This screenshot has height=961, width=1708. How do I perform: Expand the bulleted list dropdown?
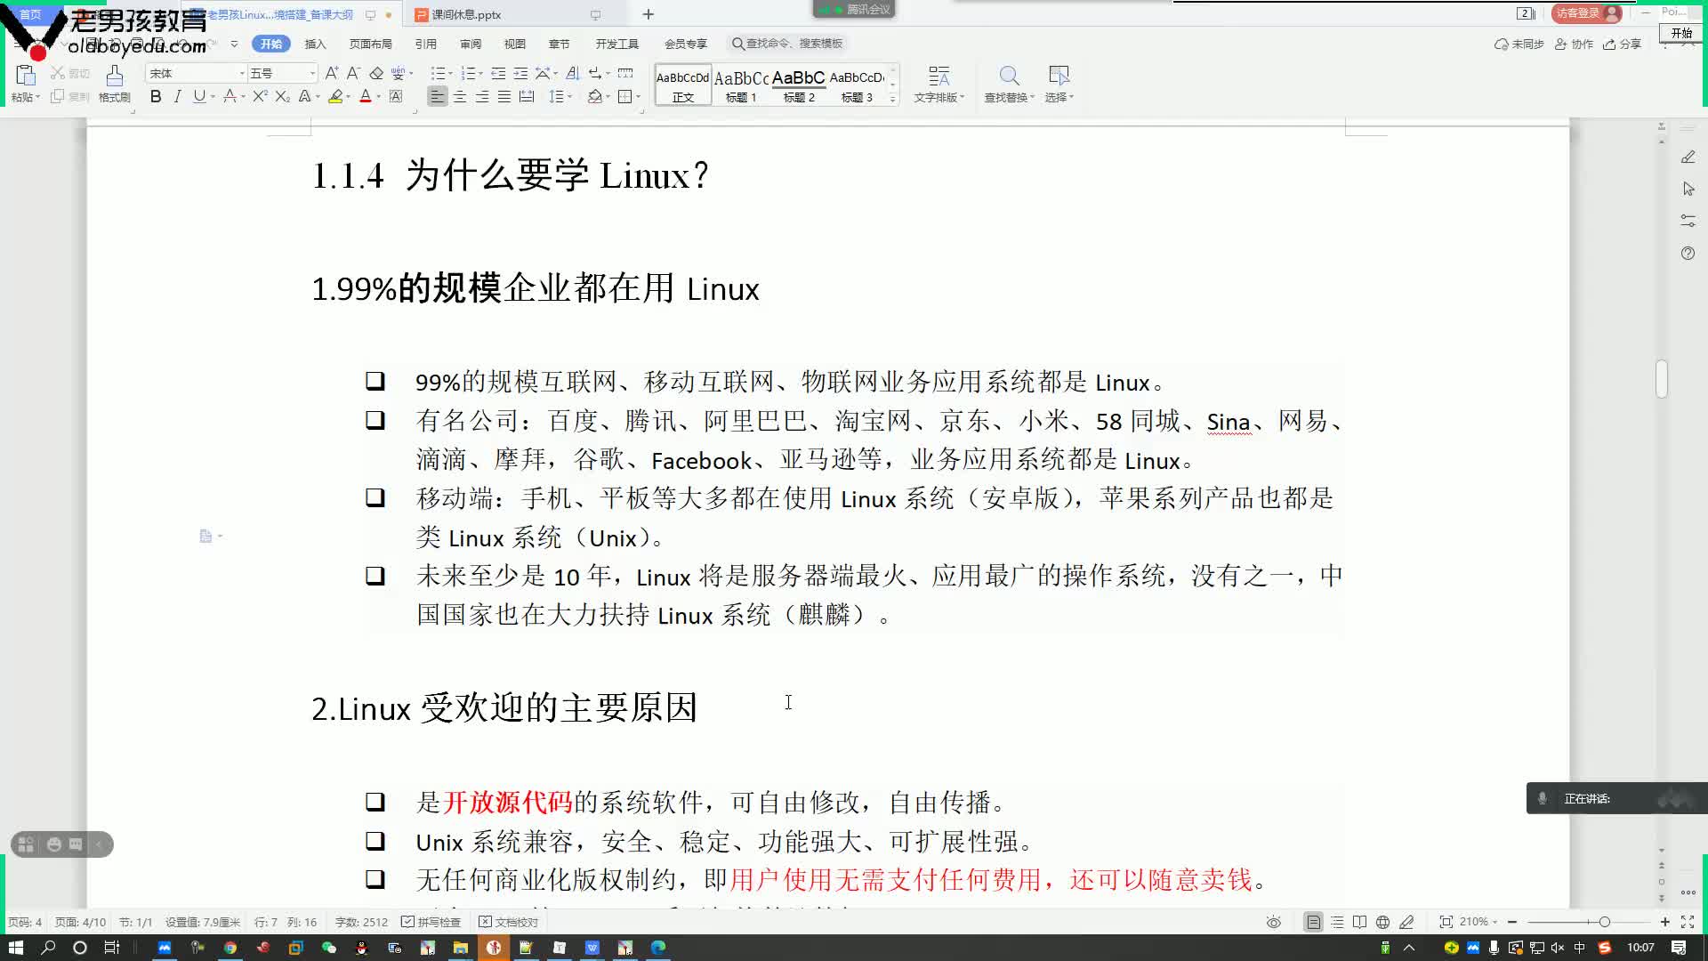click(449, 73)
